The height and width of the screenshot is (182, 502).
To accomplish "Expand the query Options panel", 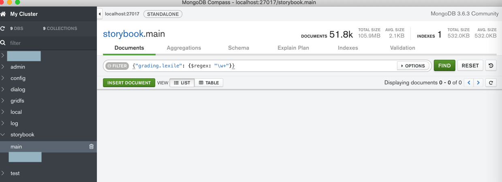I will pyautogui.click(x=413, y=66).
